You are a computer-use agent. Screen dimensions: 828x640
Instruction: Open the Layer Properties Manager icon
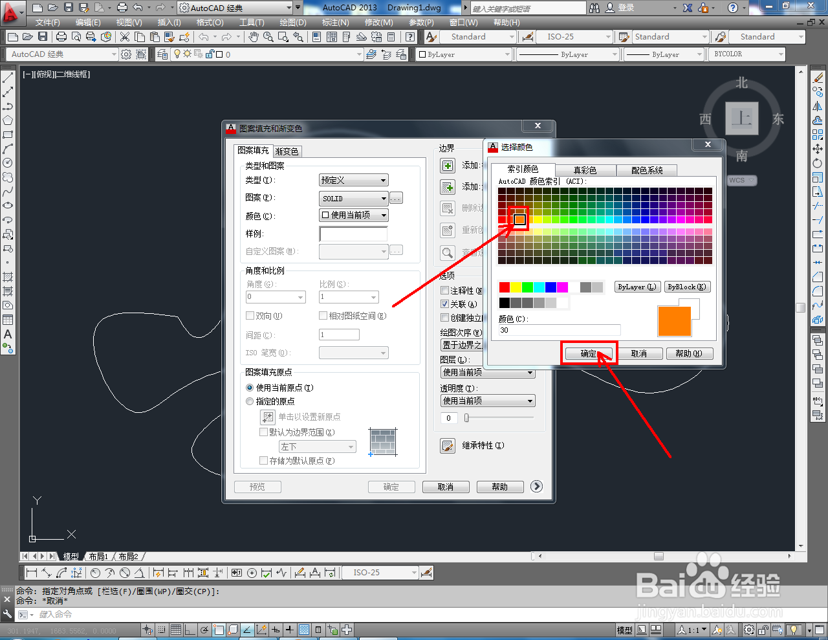[x=162, y=54]
